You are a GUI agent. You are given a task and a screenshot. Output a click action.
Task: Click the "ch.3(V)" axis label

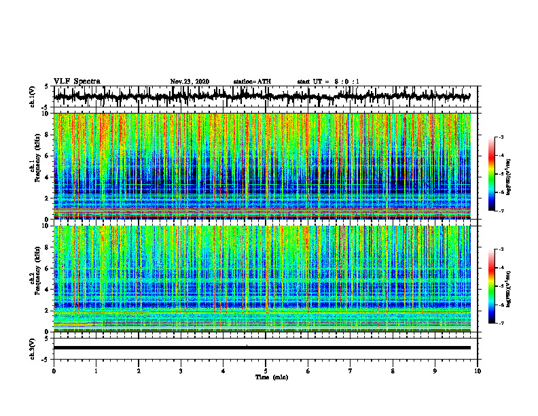[x=33, y=349]
